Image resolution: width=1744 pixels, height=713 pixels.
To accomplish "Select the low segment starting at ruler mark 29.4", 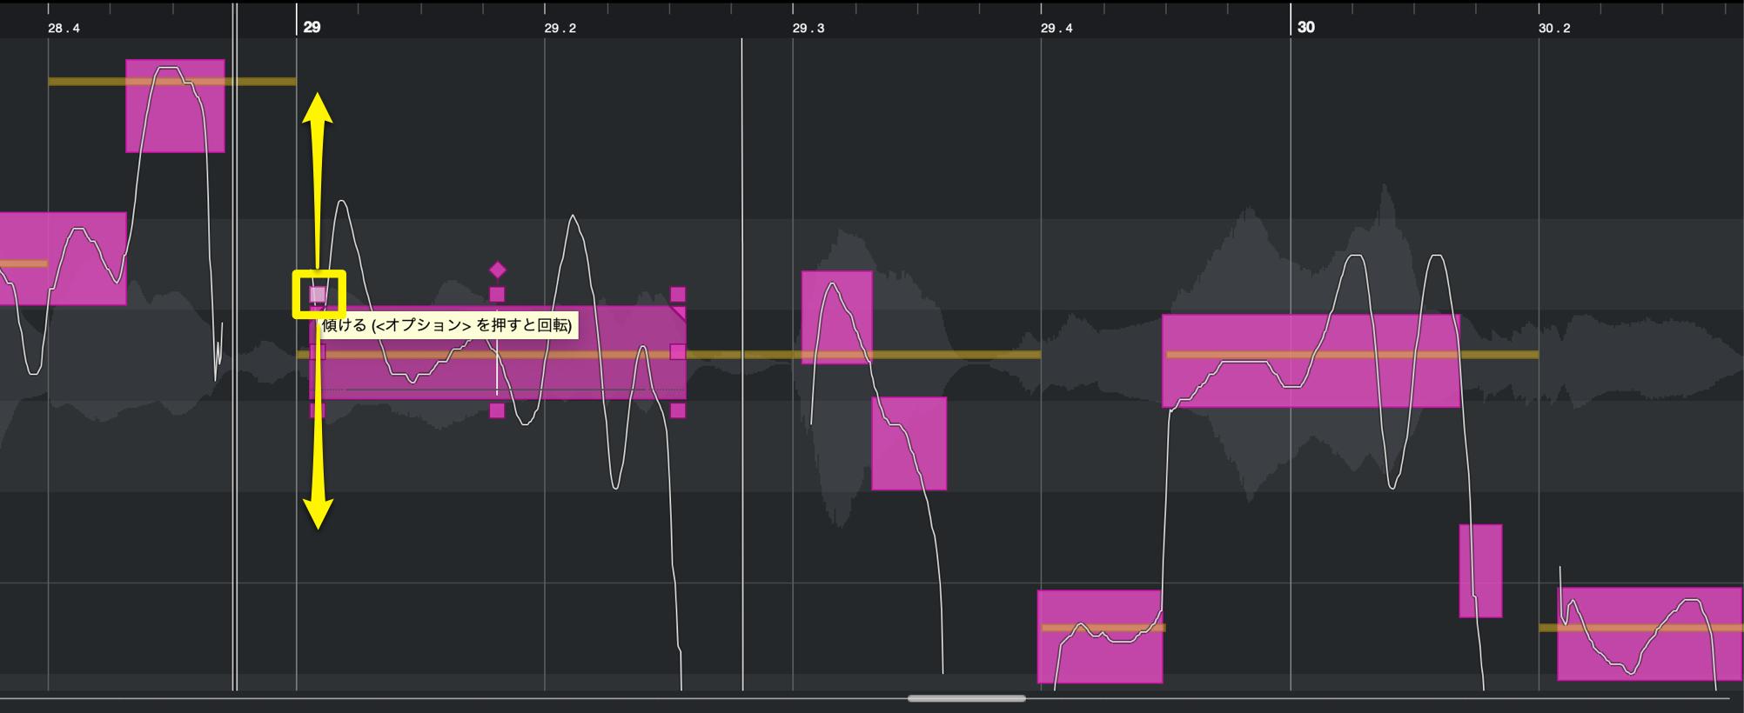I will pyautogui.click(x=1100, y=636).
